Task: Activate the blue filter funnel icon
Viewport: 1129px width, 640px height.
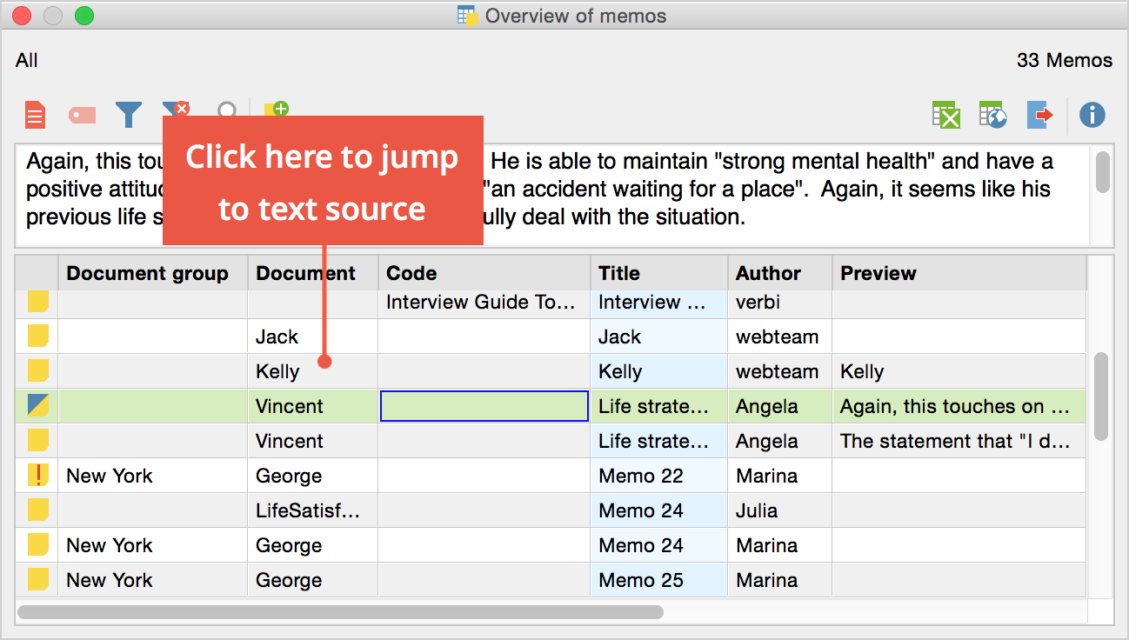Action: [129, 114]
